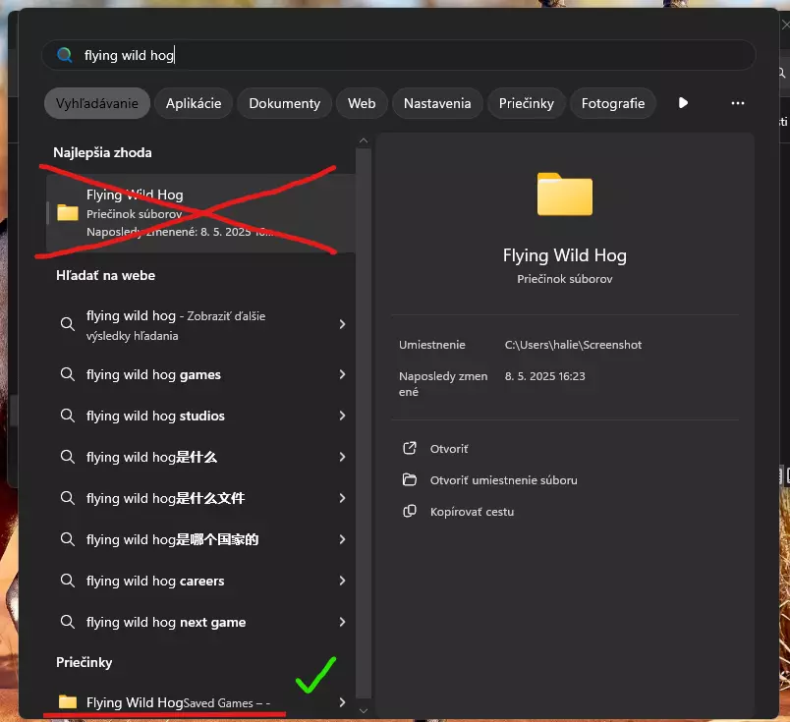Expand the chevron next to 'flying wild hog games'

pyautogui.click(x=342, y=374)
